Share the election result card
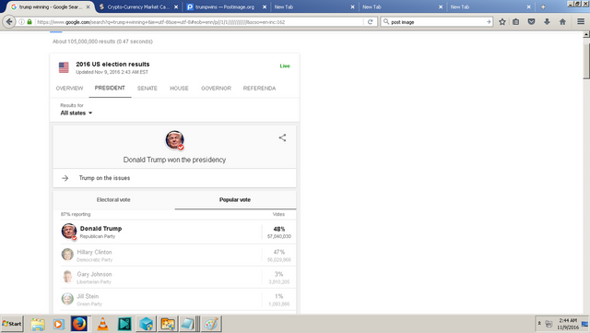The image size is (590, 333). (282, 137)
